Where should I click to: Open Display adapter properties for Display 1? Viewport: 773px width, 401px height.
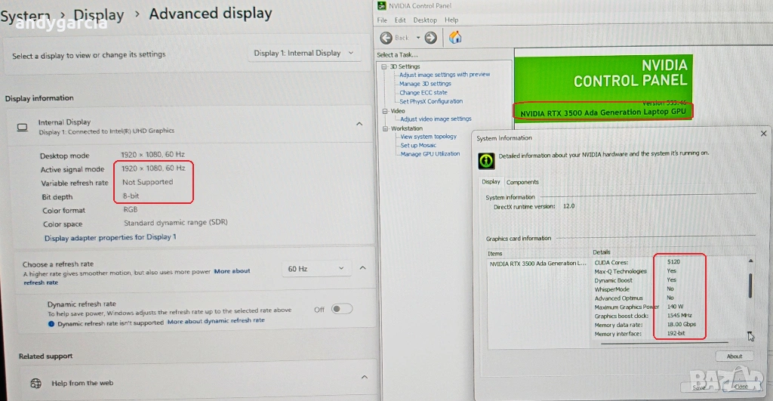click(110, 237)
